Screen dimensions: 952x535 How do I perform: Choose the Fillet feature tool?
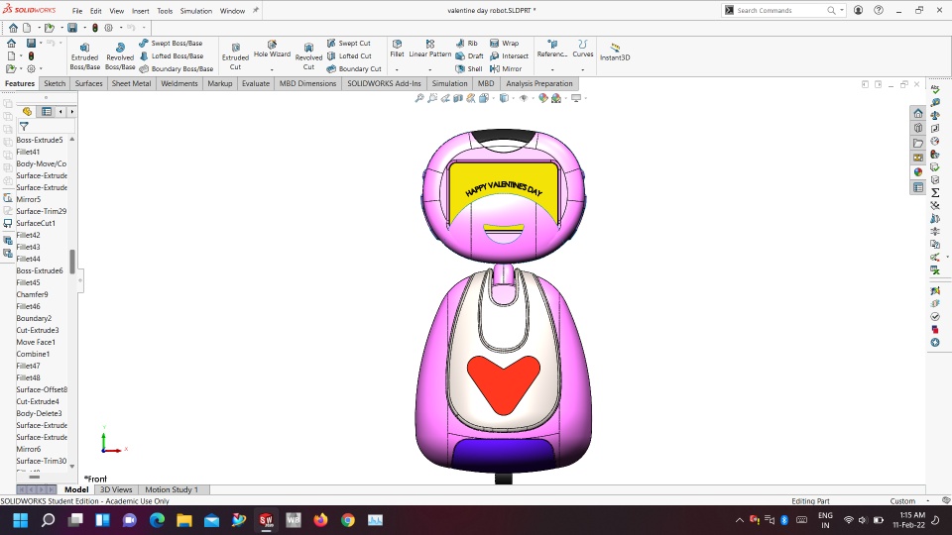pos(397,49)
